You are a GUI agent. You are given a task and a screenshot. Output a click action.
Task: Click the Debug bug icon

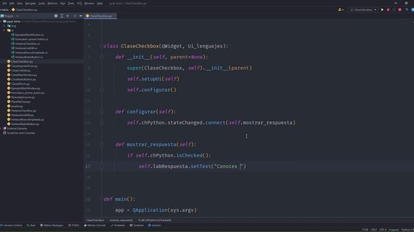[388, 10]
